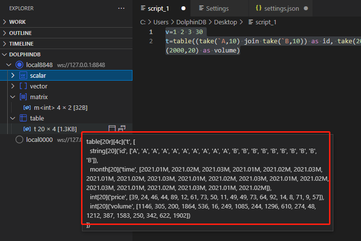The image size is (361, 241).
Task: Click line number 2 in gutter
Action: [x=151, y=41]
